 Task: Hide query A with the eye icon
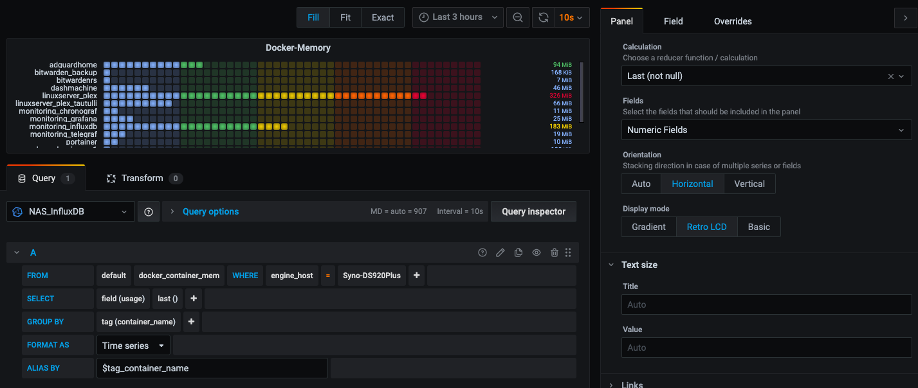(x=536, y=253)
